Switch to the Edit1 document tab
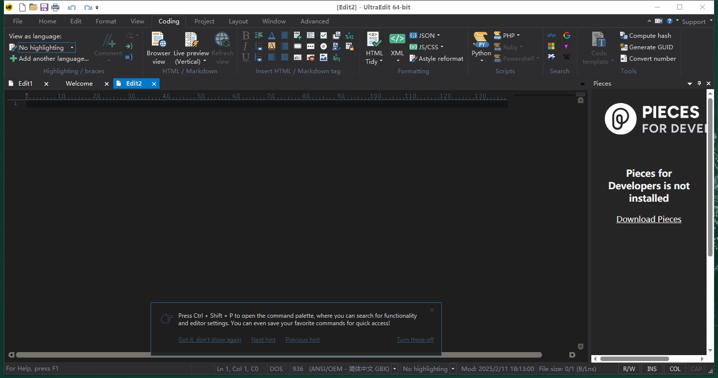Screen dimensions: 718x378 [25, 84]
